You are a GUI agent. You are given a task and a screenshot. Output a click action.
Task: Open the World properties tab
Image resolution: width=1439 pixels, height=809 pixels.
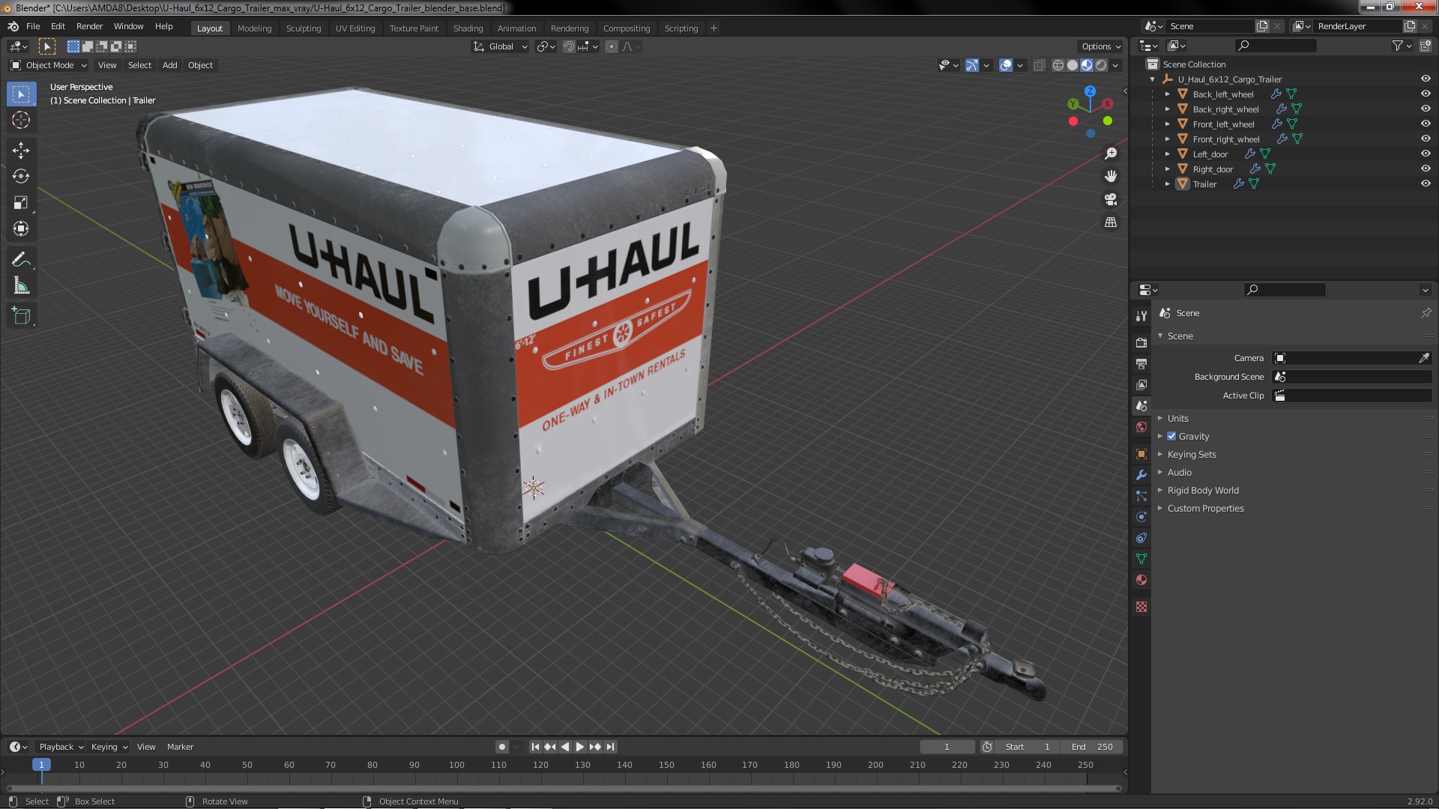pos(1141,427)
